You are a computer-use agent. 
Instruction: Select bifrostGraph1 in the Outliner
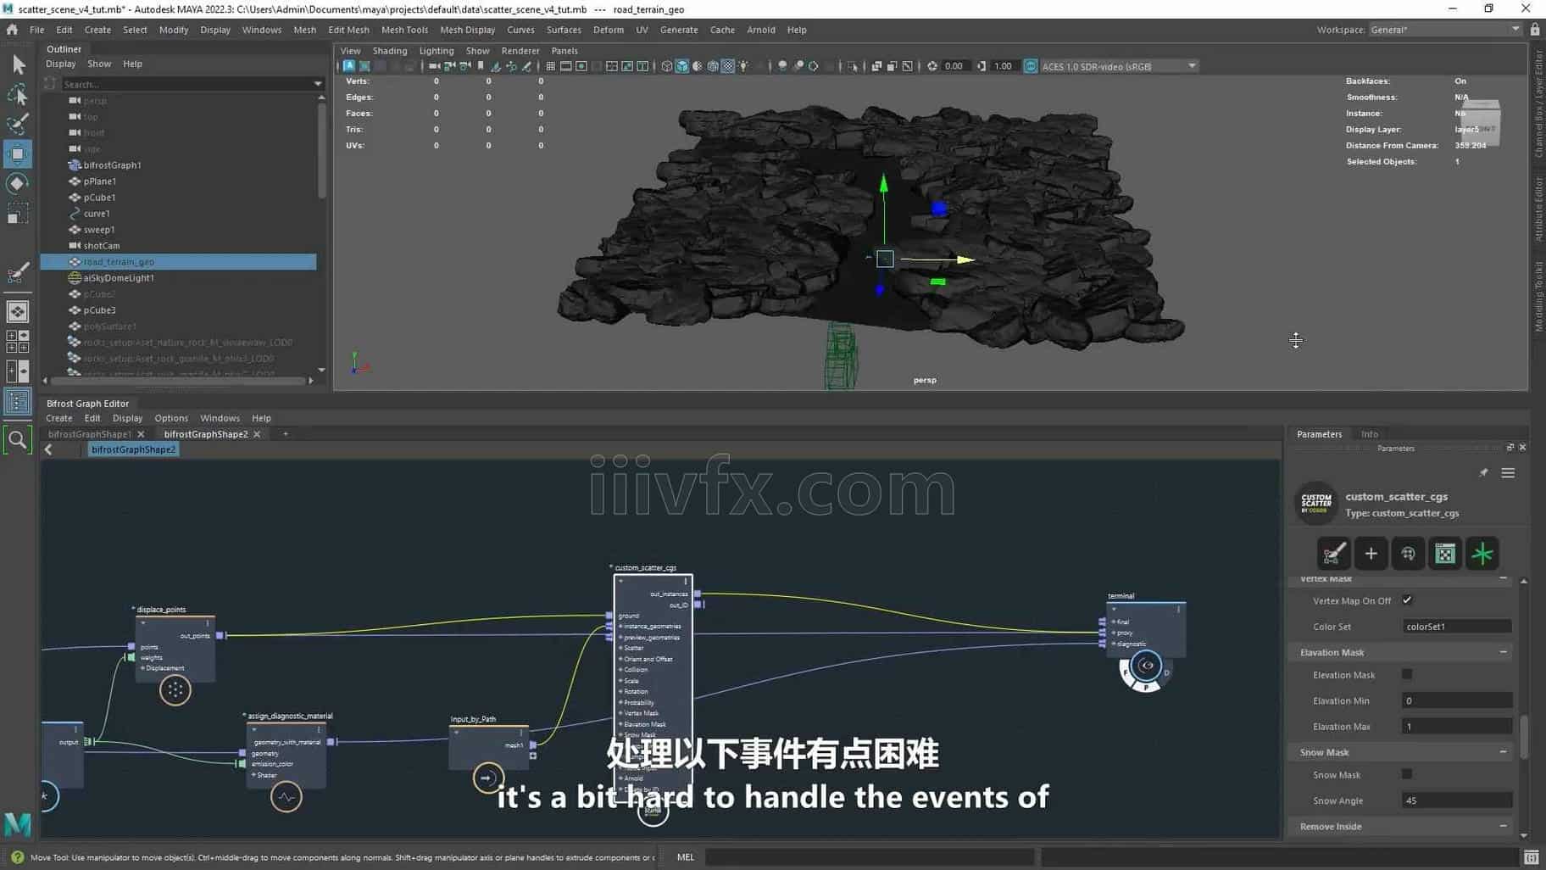point(112,165)
